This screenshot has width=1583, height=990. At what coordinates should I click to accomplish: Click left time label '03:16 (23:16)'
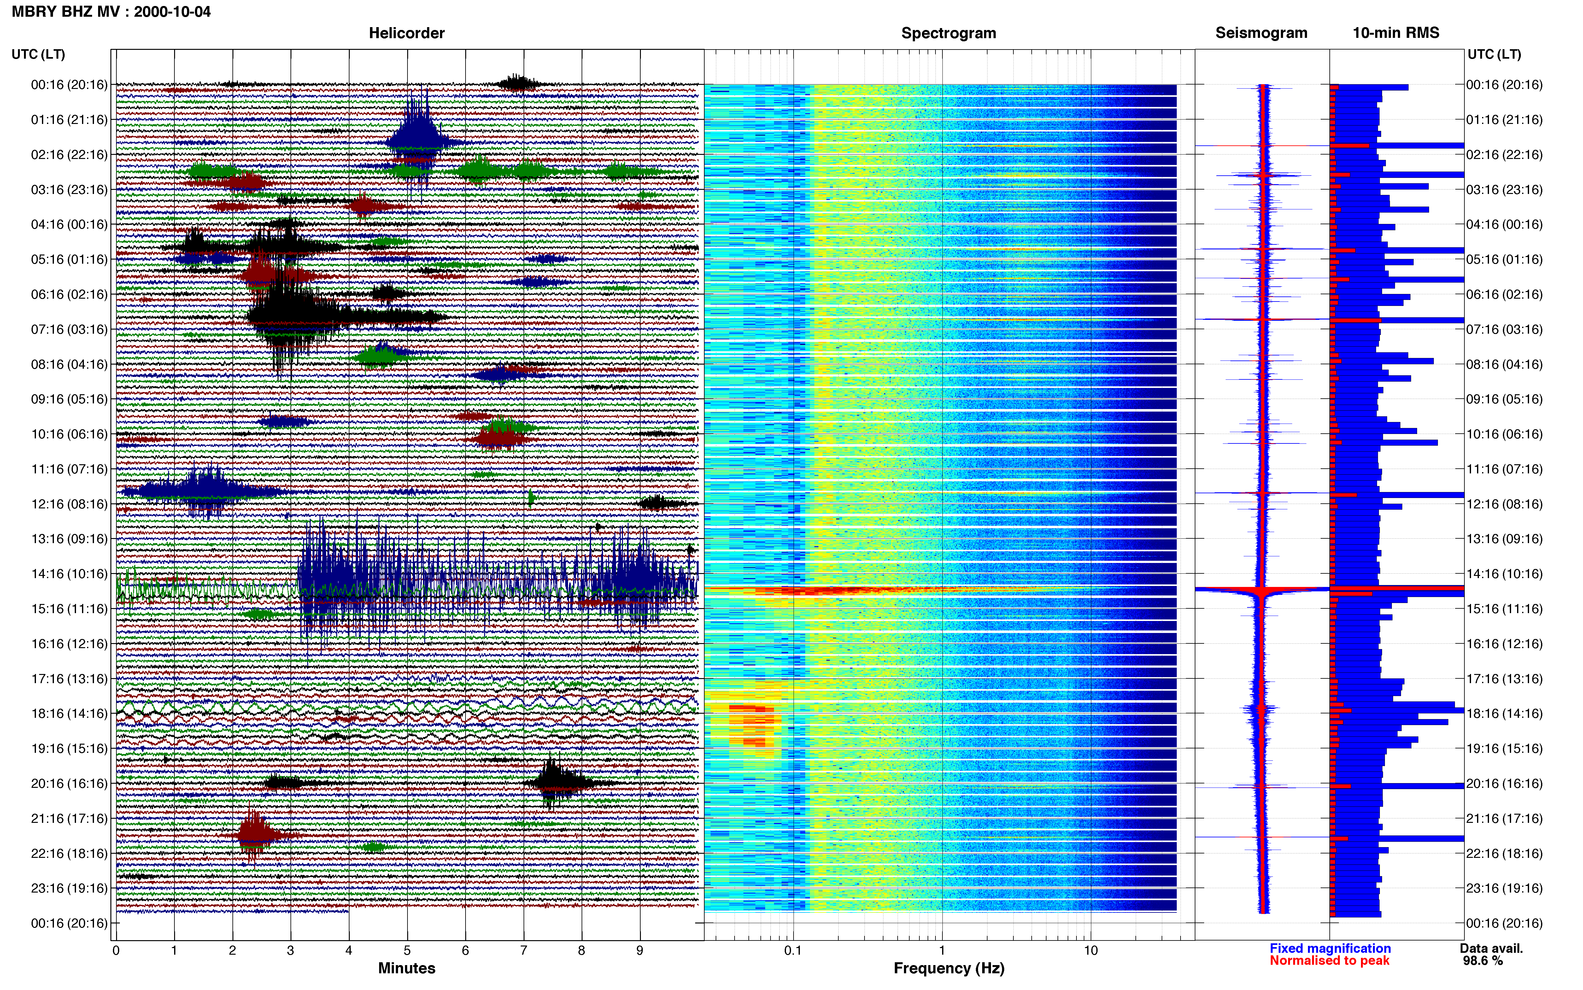tap(69, 190)
